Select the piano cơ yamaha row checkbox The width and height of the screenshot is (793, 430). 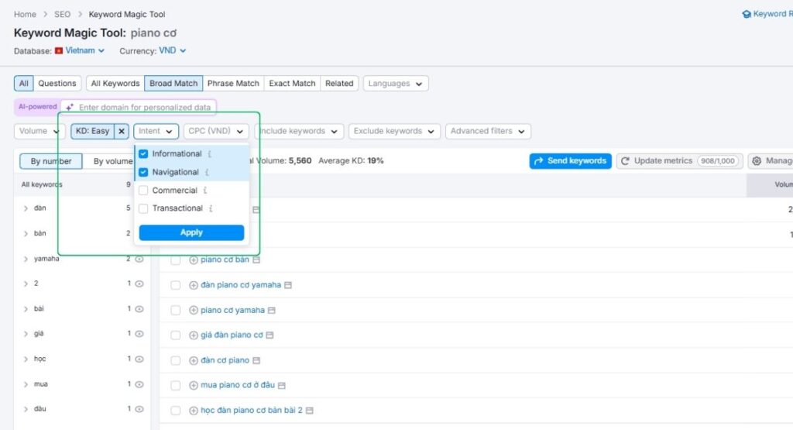pyautogui.click(x=176, y=311)
